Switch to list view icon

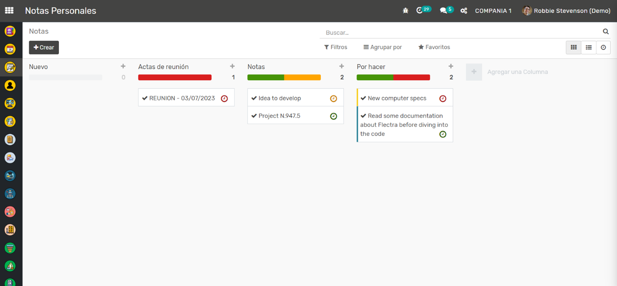pyautogui.click(x=589, y=48)
